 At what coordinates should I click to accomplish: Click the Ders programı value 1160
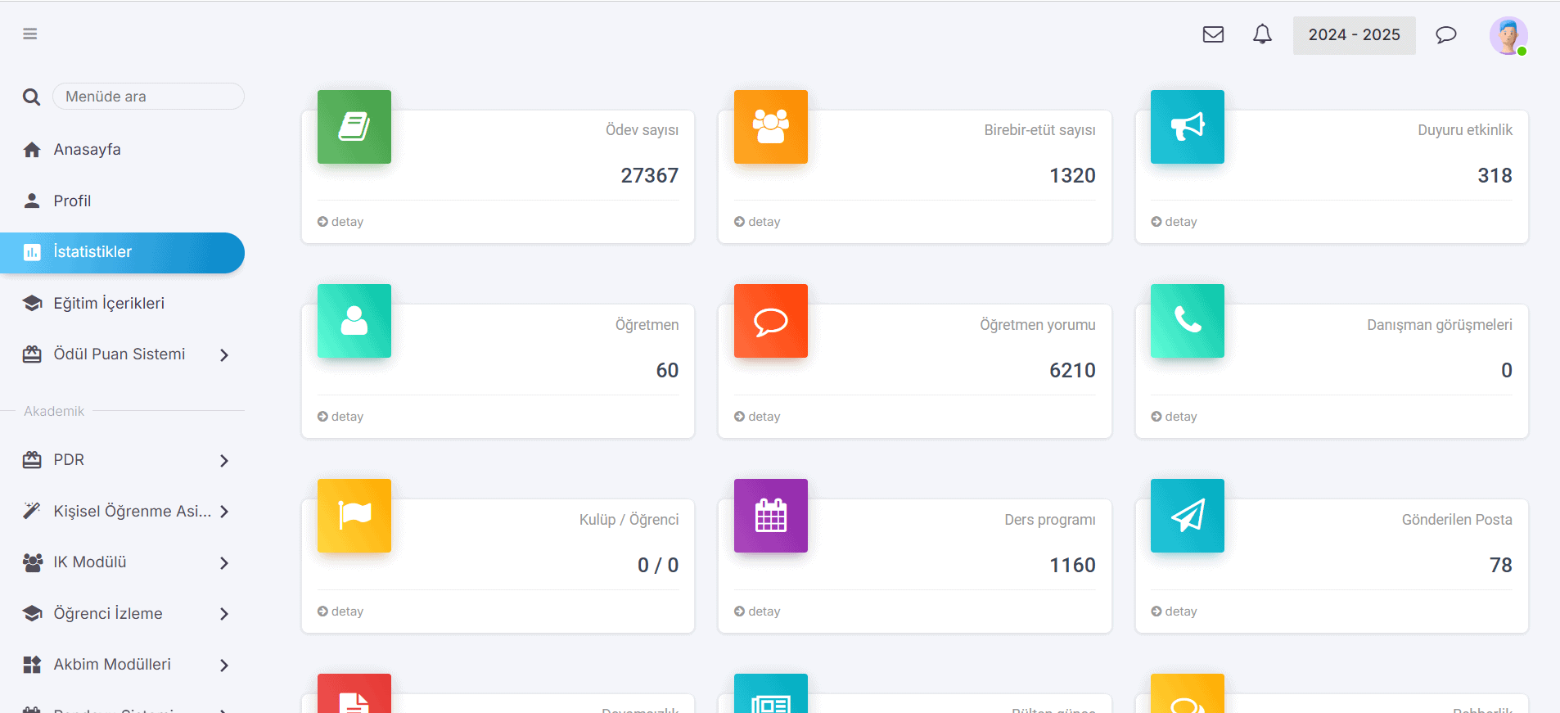pos(1073,566)
